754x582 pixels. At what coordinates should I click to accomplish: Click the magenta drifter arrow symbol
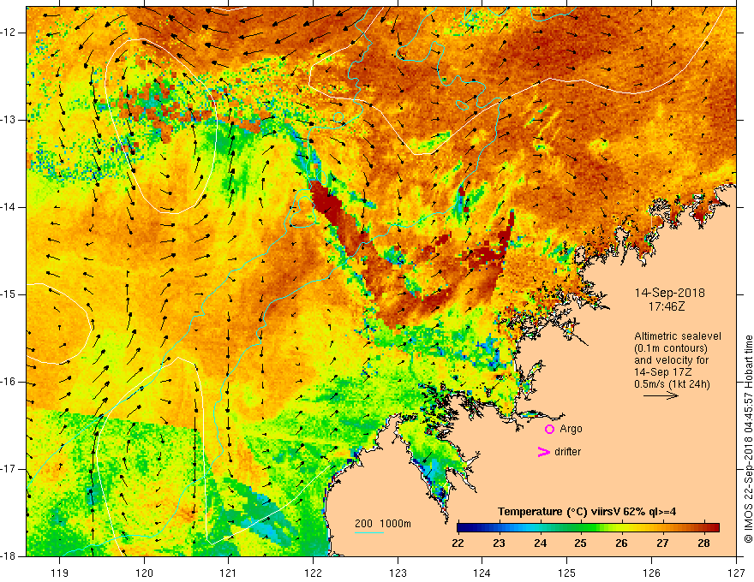pos(543,452)
